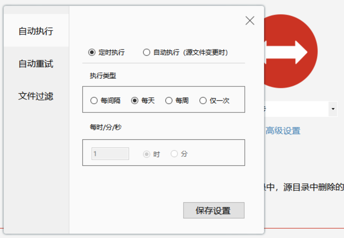Switch to the 自动重试 tab
This screenshot has width=344, height=238.
click(36, 64)
